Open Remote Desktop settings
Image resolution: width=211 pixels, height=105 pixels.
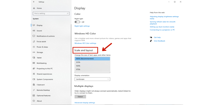point(43,90)
